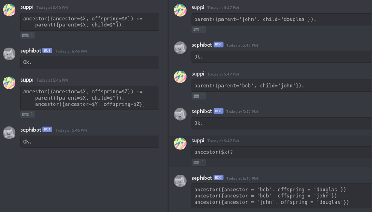Image resolution: width=372 pixels, height=212 pixels.
Task: Click the code block listing ancestor bob douglas results
Action: click(x=282, y=196)
